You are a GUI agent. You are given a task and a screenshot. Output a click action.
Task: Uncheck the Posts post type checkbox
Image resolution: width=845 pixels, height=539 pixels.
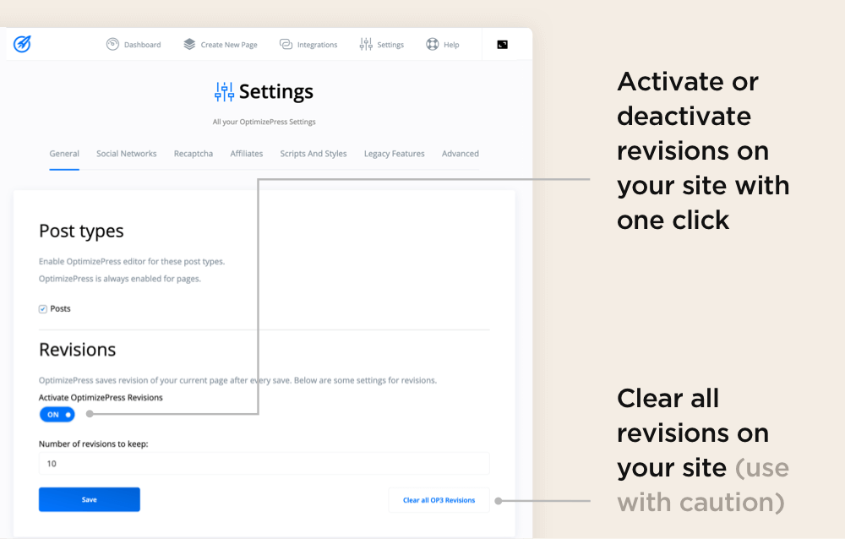tap(42, 309)
